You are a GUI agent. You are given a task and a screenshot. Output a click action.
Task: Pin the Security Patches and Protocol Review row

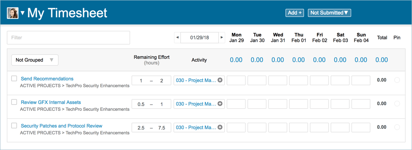[397, 128]
